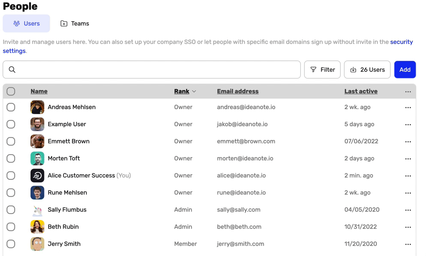The height and width of the screenshot is (256, 426).
Task: Click Example User's avatar photo
Action: pyautogui.click(x=37, y=124)
